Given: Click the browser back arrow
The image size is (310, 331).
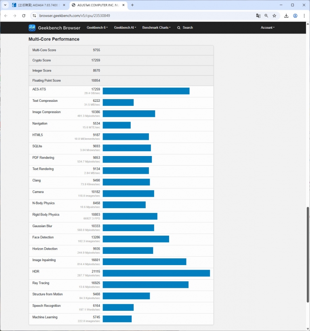Looking at the screenshot, I should click(x=6, y=16).
